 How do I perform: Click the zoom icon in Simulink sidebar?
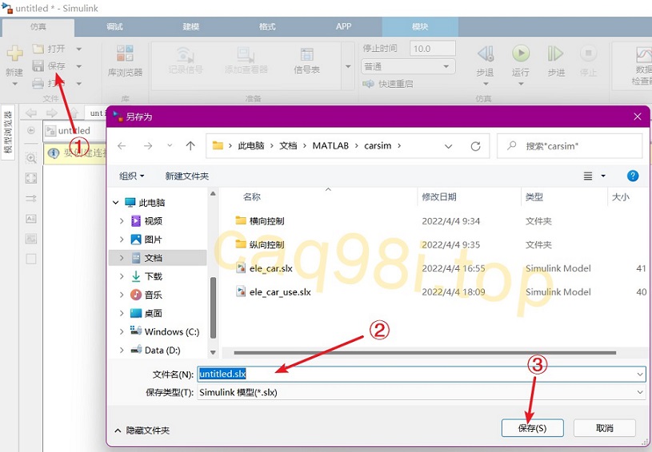[31, 158]
